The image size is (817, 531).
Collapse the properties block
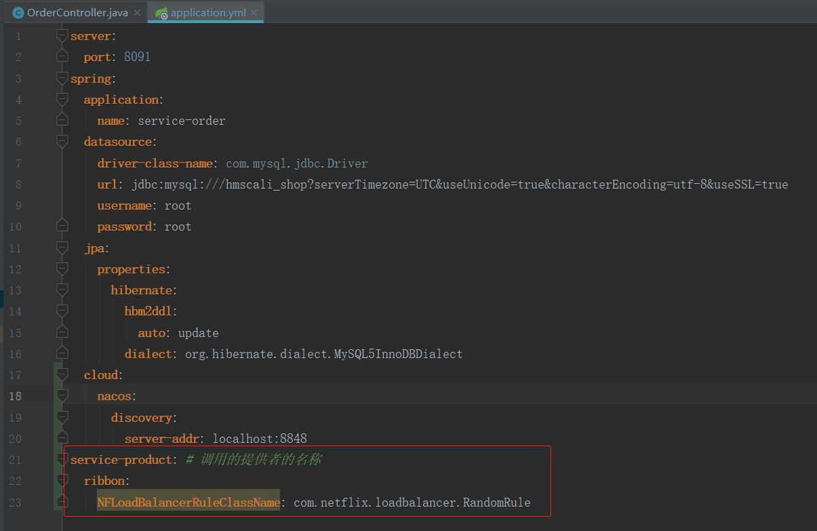pyautogui.click(x=62, y=269)
